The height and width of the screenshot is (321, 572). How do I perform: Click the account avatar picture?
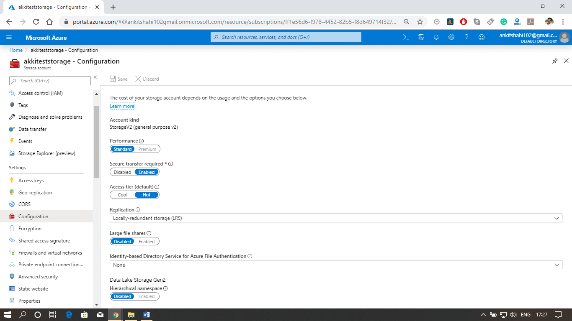point(564,37)
